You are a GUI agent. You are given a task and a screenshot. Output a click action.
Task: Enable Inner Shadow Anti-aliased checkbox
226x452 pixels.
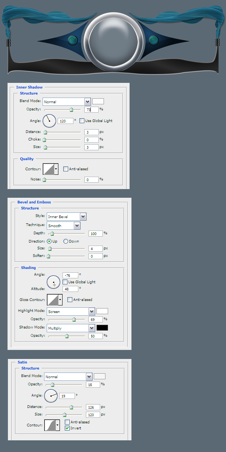tap(66, 169)
